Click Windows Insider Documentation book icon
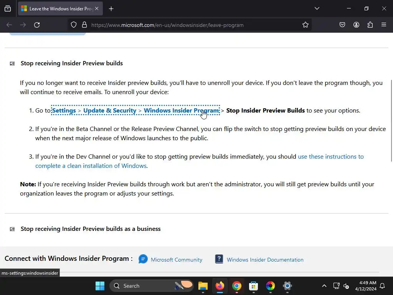The image size is (393, 295). [x=219, y=259]
